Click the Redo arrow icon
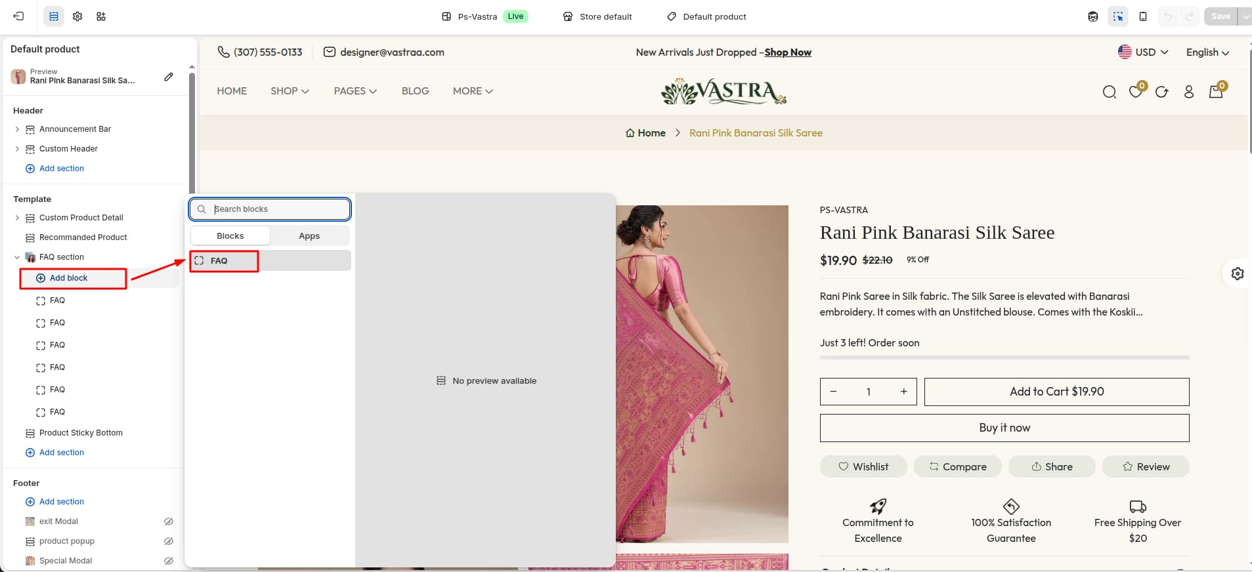This screenshot has height=572, width=1252. click(x=1189, y=16)
